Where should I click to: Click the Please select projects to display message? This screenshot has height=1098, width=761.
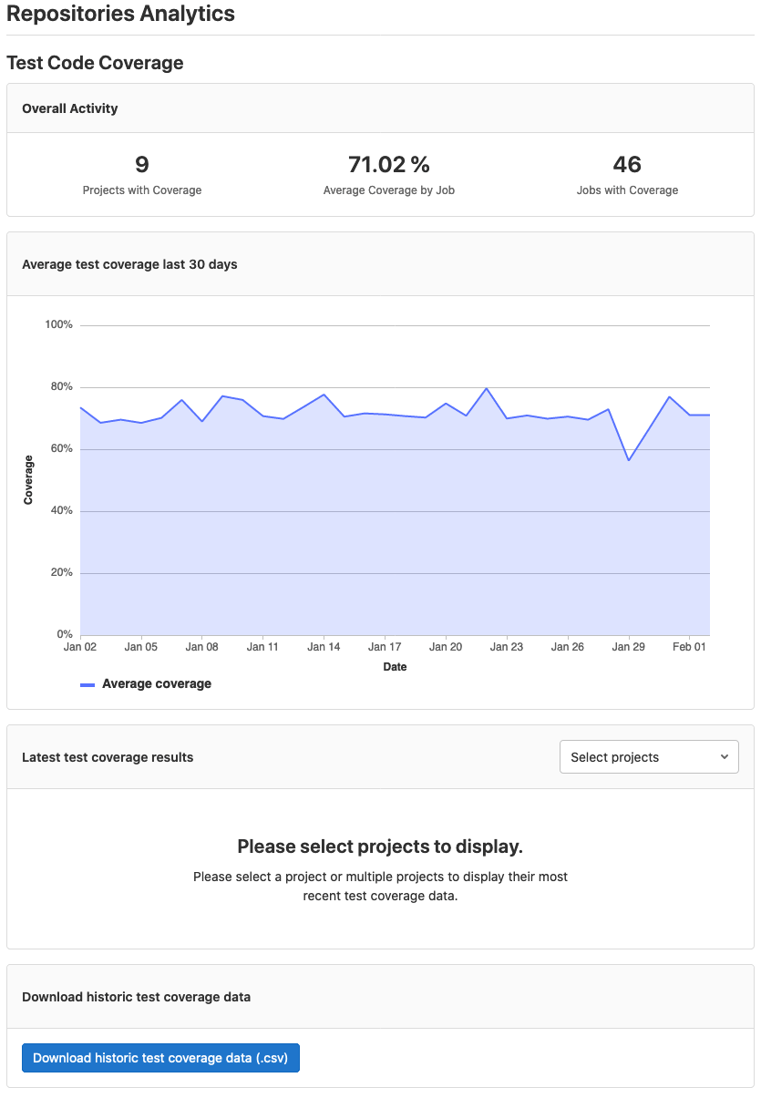click(x=380, y=846)
